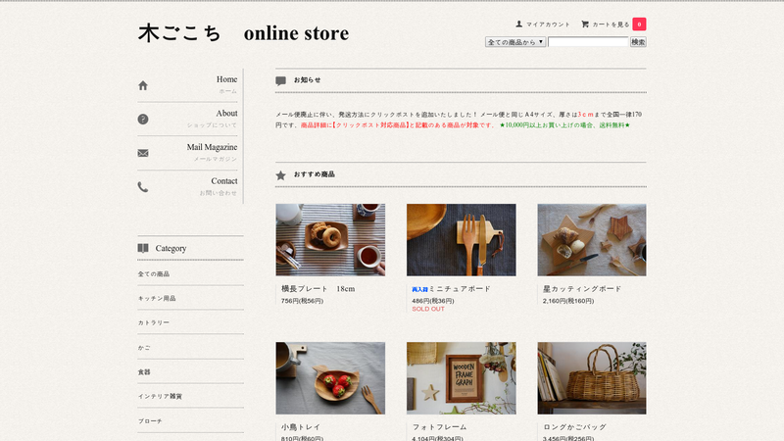Open the フォトフレーム product photo
784x441 pixels.
[x=461, y=378]
